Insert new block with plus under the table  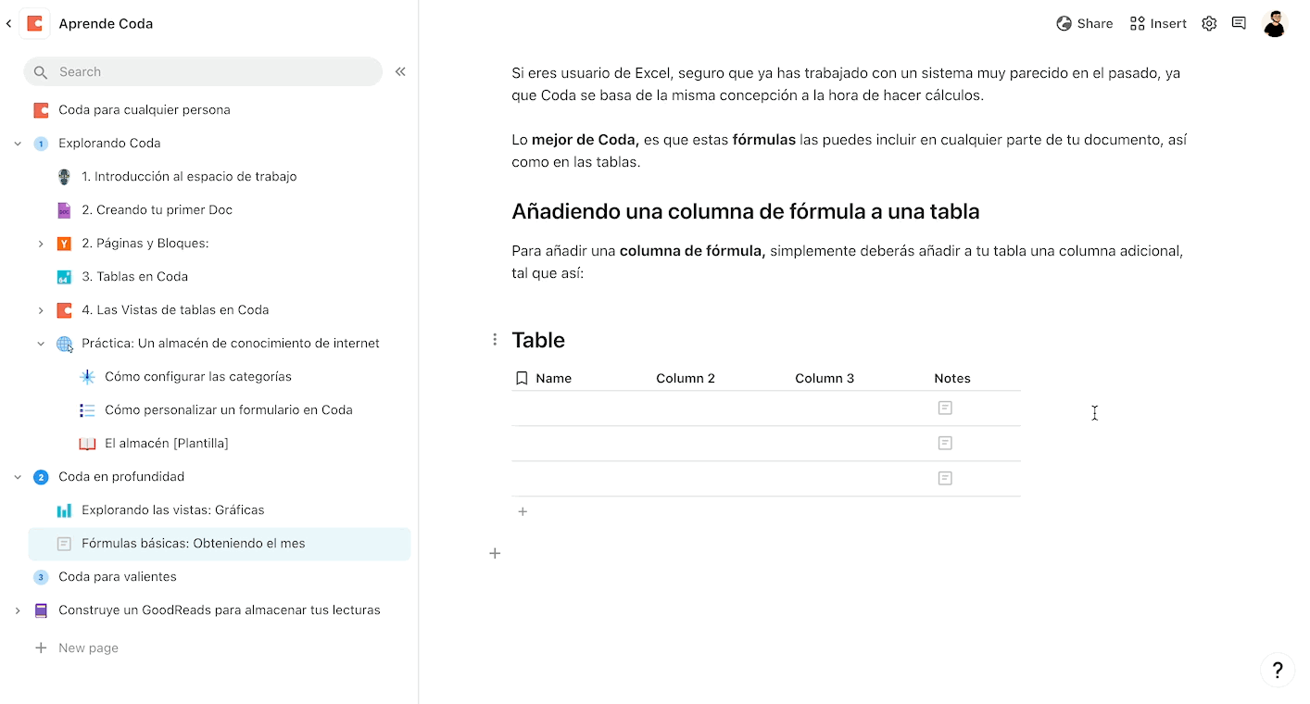(x=495, y=553)
